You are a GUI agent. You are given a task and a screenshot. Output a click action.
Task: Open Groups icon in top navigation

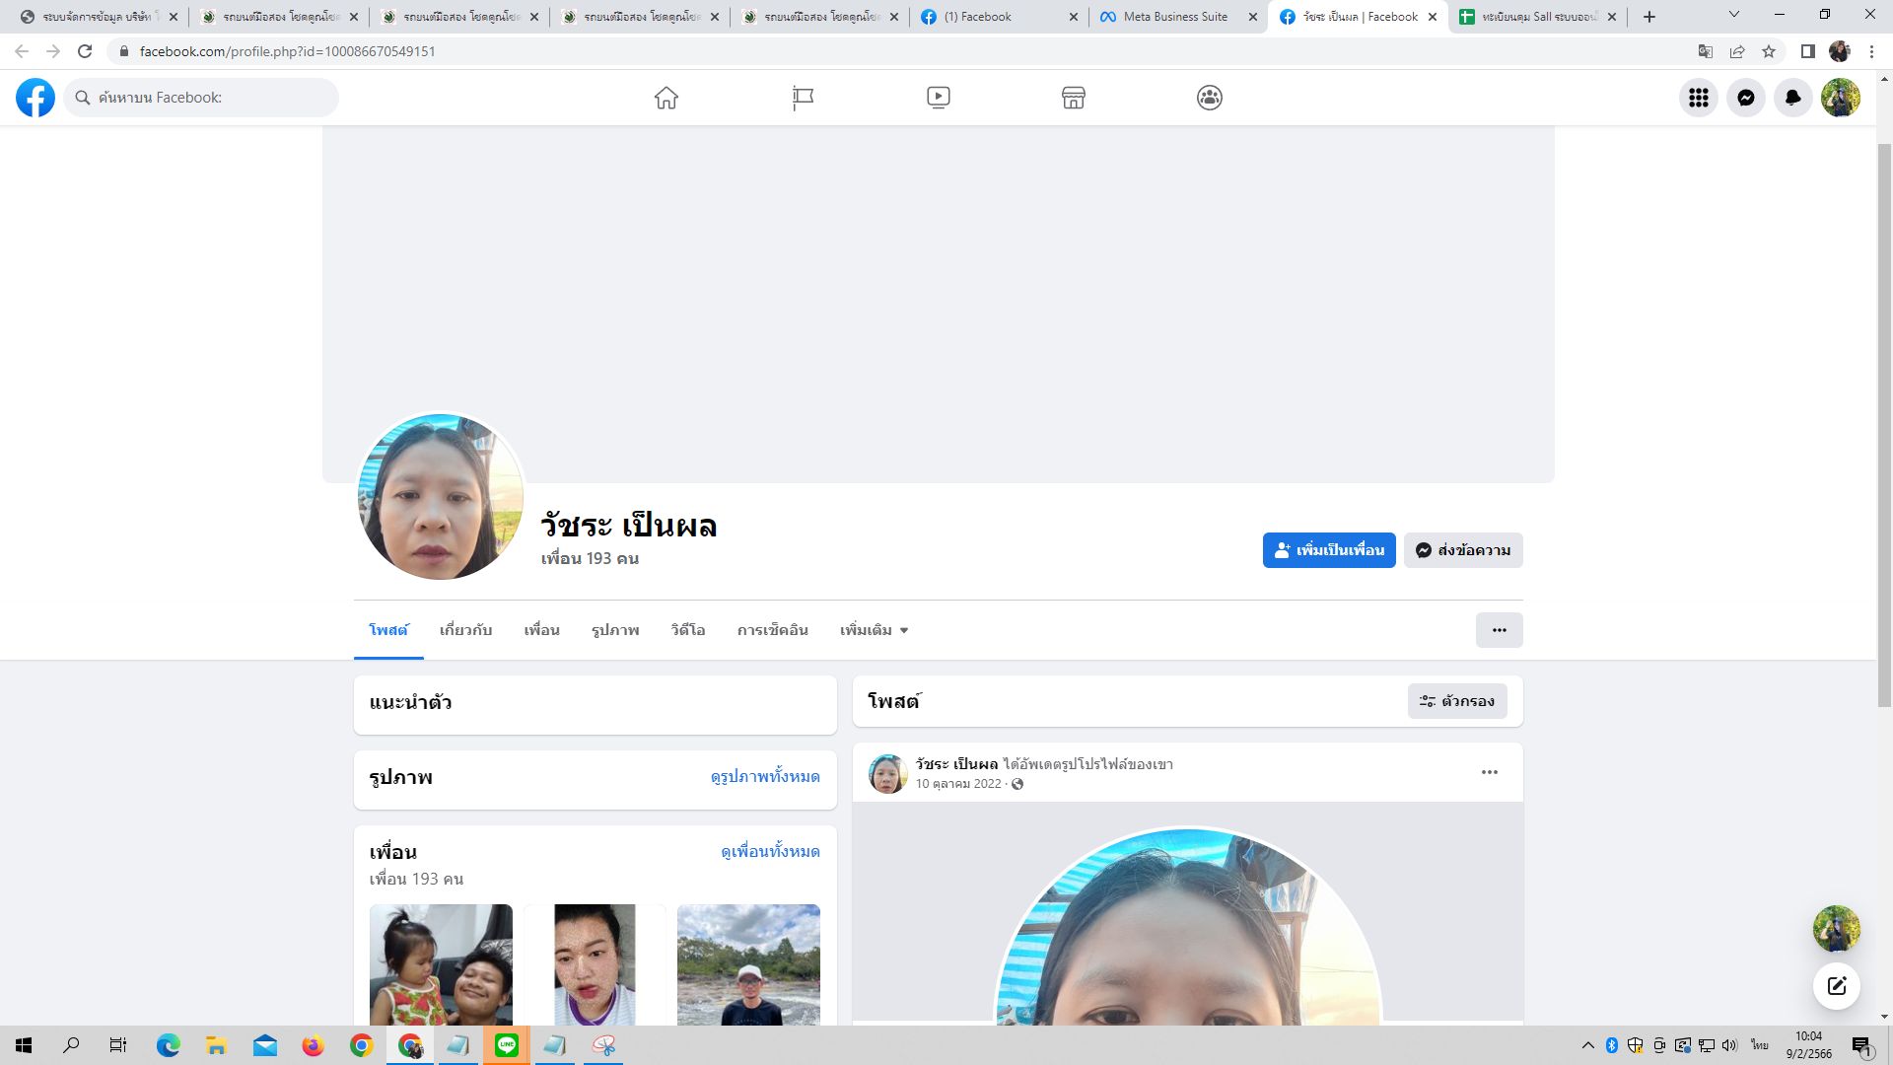coord(1209,98)
